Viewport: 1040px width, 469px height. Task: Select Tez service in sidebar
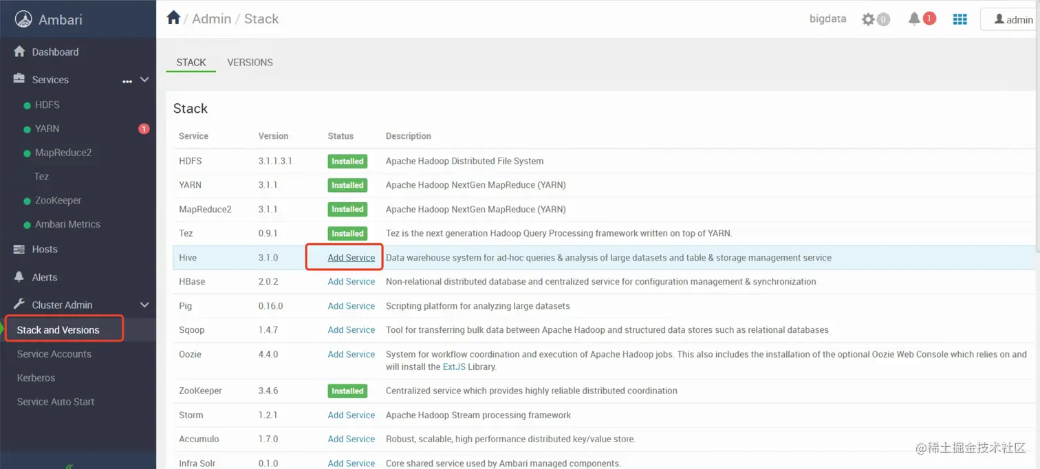click(x=41, y=176)
